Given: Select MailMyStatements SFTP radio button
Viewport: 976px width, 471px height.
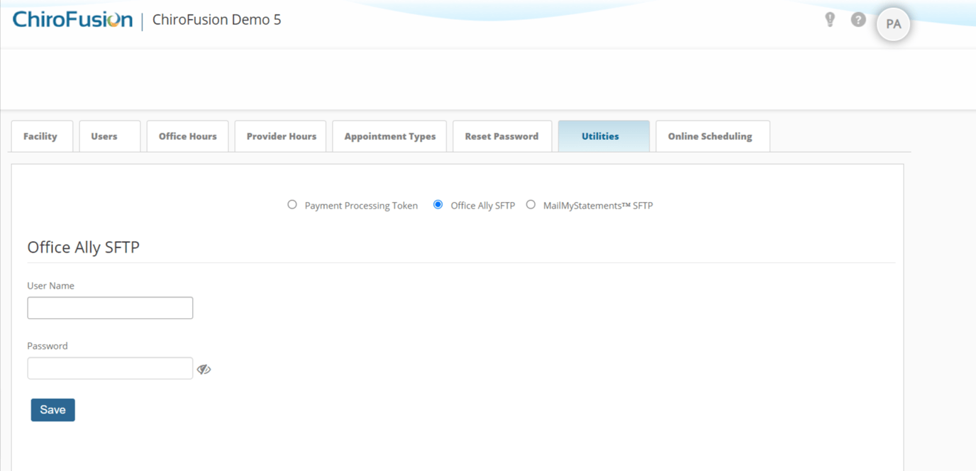Looking at the screenshot, I should click(x=531, y=205).
